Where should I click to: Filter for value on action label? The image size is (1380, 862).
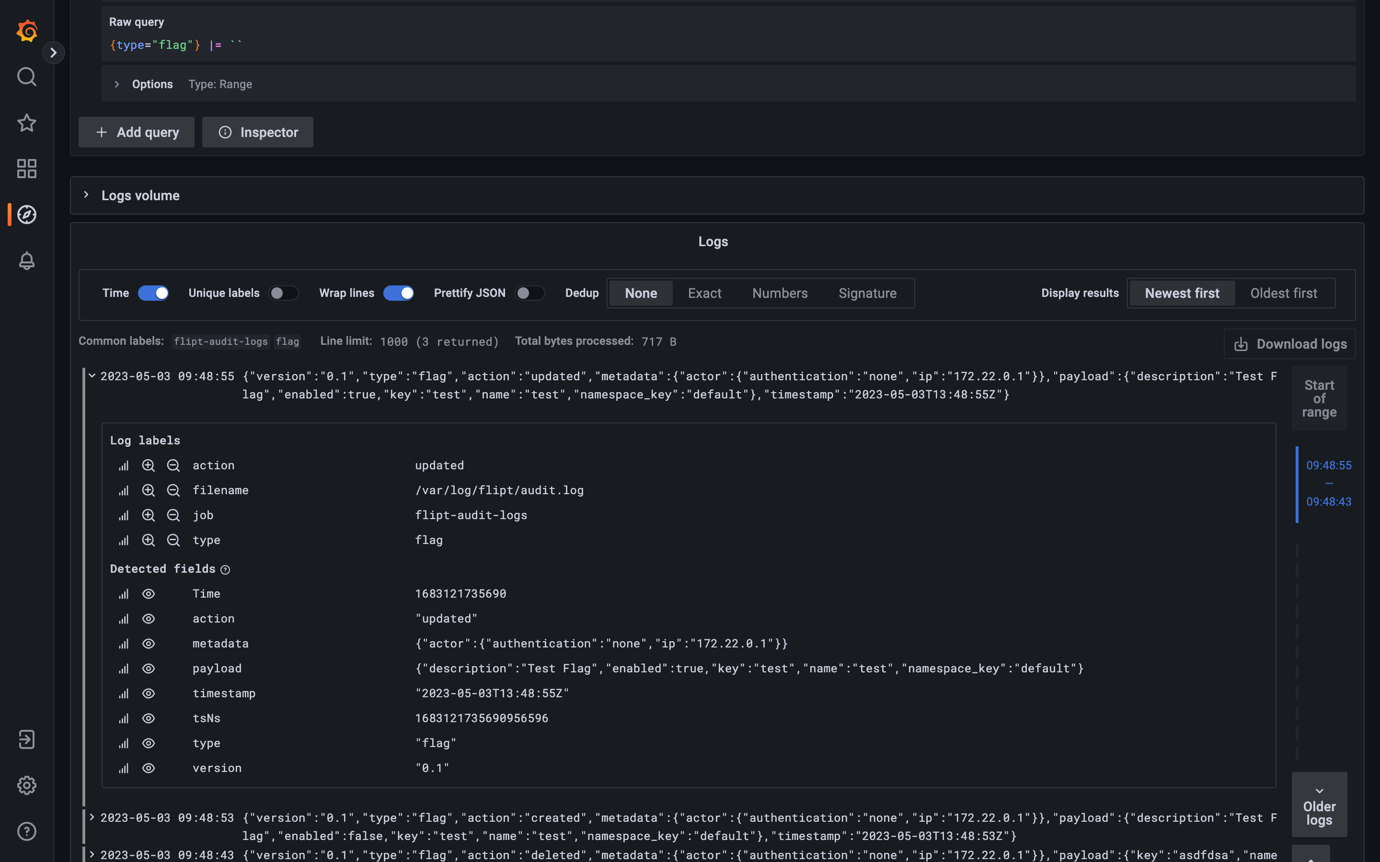tap(148, 466)
